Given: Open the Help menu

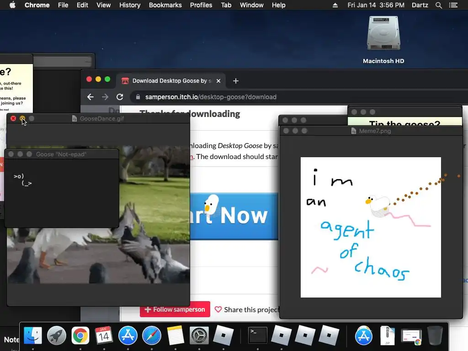Looking at the screenshot, I should pos(278,5).
